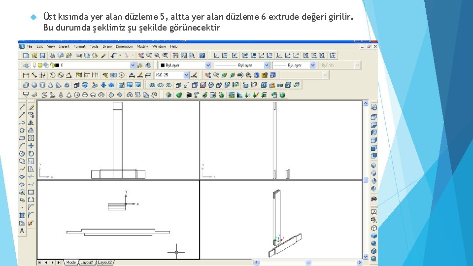Select the Explode tool in Modify toolbar
This screenshot has width=473, height=266.
(x=31, y=223)
